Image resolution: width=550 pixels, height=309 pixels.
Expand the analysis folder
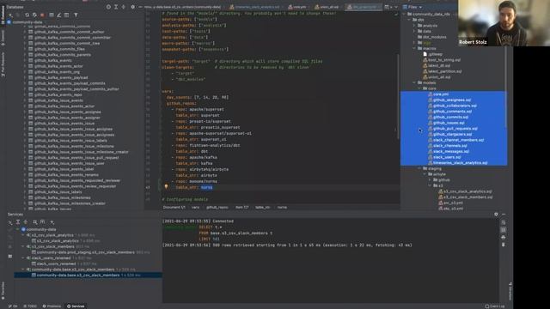(x=414, y=26)
